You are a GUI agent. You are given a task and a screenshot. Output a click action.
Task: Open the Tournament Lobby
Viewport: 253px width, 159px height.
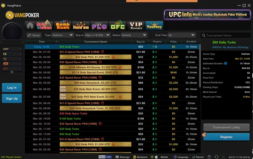226,128
